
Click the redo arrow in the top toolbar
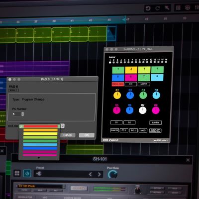coord(158,8)
